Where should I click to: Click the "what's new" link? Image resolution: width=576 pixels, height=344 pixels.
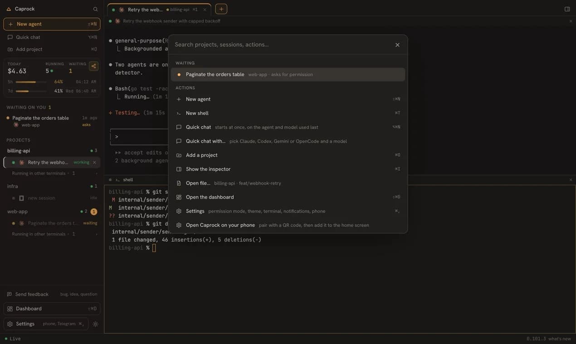point(560,339)
